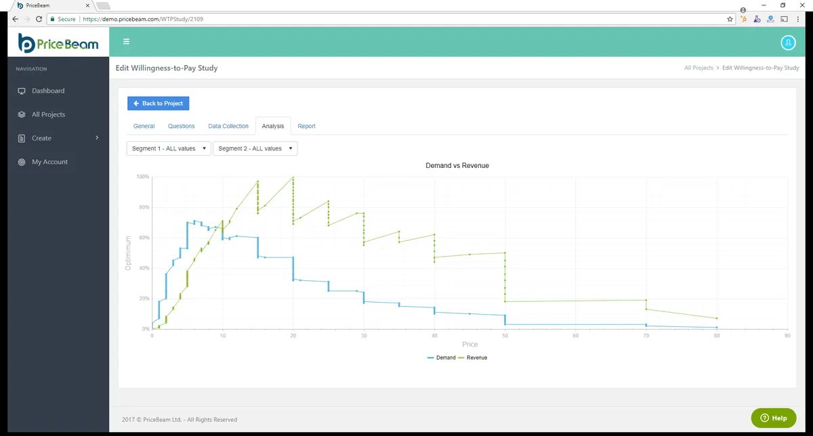Image resolution: width=813 pixels, height=436 pixels.
Task: Click All Projects breadcrumb link
Action: [699, 68]
